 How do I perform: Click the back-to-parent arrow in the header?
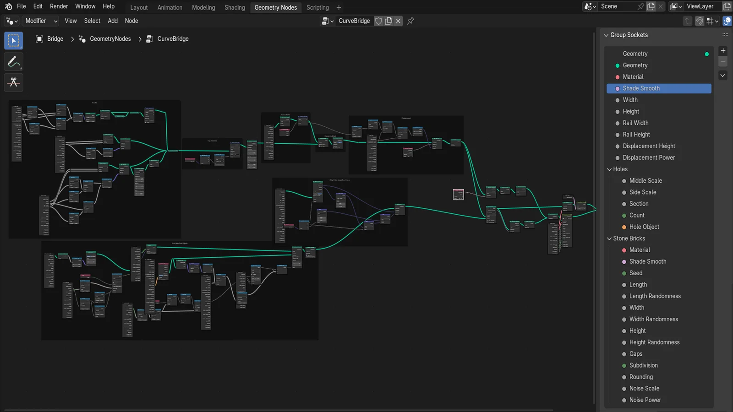pos(687,21)
